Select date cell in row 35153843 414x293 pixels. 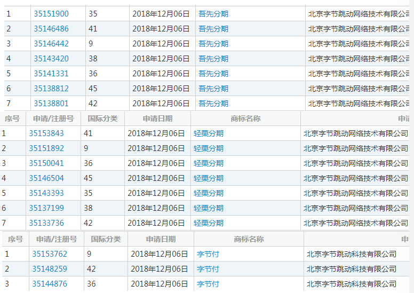(x=156, y=133)
